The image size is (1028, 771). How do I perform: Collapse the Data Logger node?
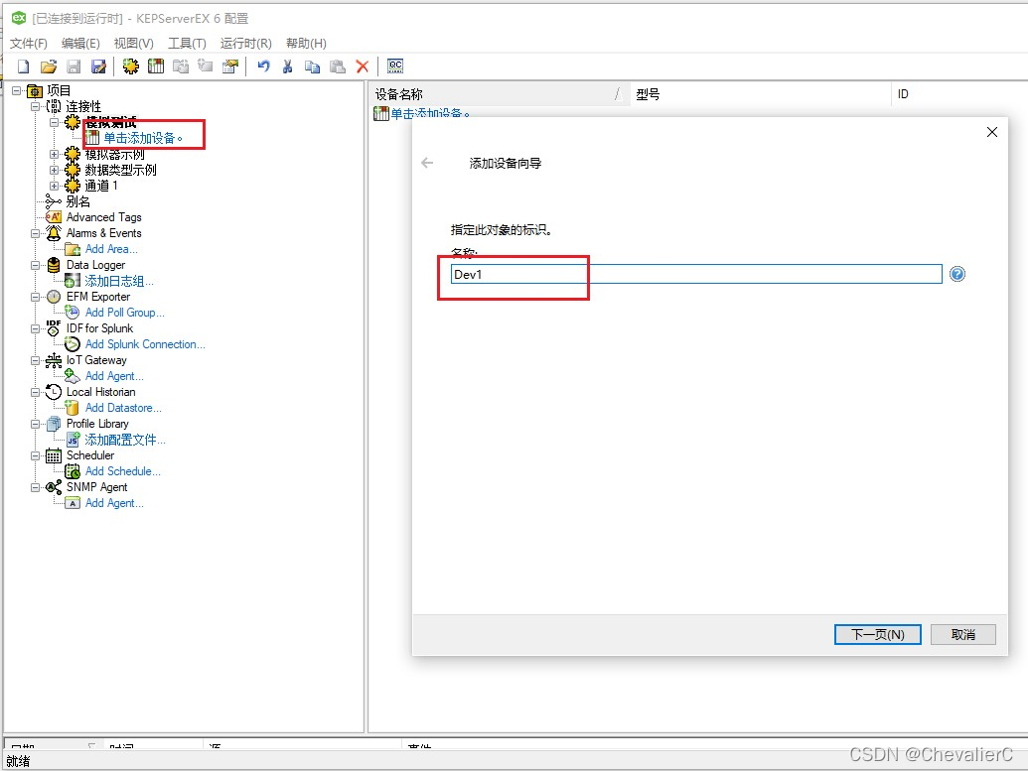pos(36,265)
